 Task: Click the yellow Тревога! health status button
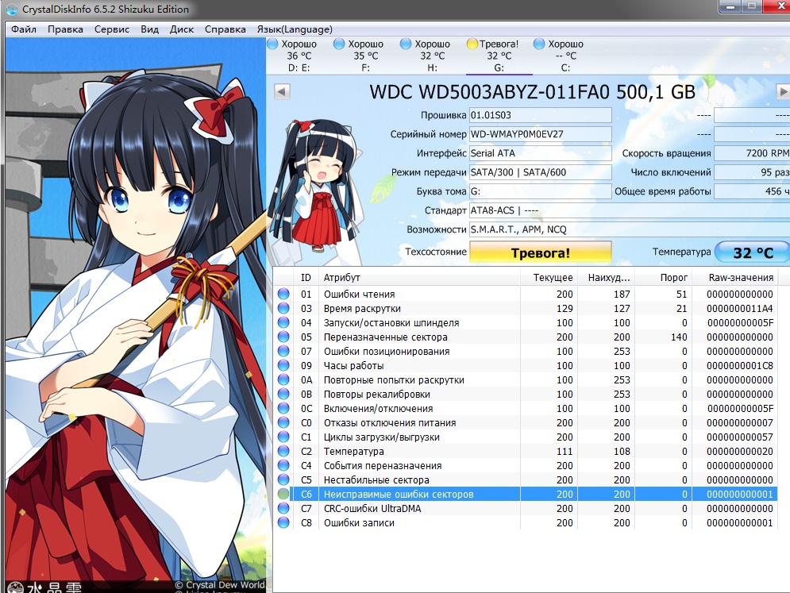541,252
